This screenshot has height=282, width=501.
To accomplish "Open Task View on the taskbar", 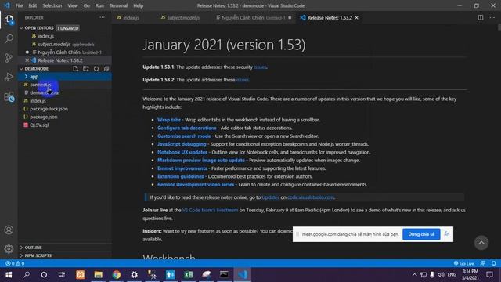I will tap(61, 275).
